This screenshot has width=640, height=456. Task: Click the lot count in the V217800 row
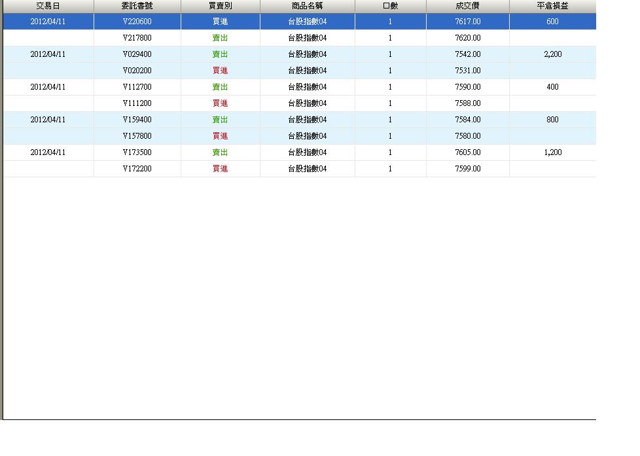coord(391,38)
